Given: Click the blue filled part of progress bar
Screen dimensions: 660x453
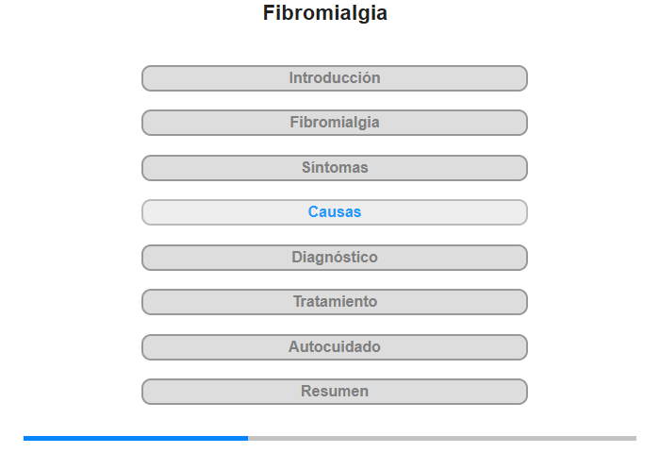Looking at the screenshot, I should point(136,438).
